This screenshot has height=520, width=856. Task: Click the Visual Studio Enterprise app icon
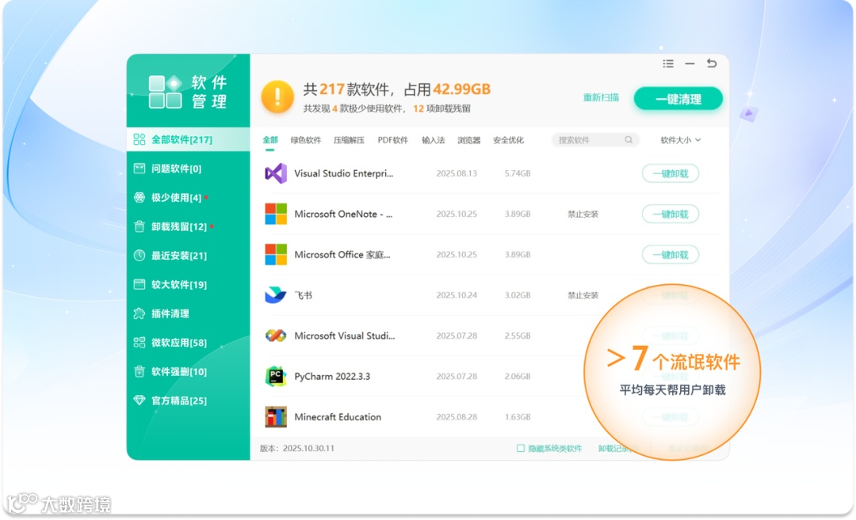coord(276,173)
